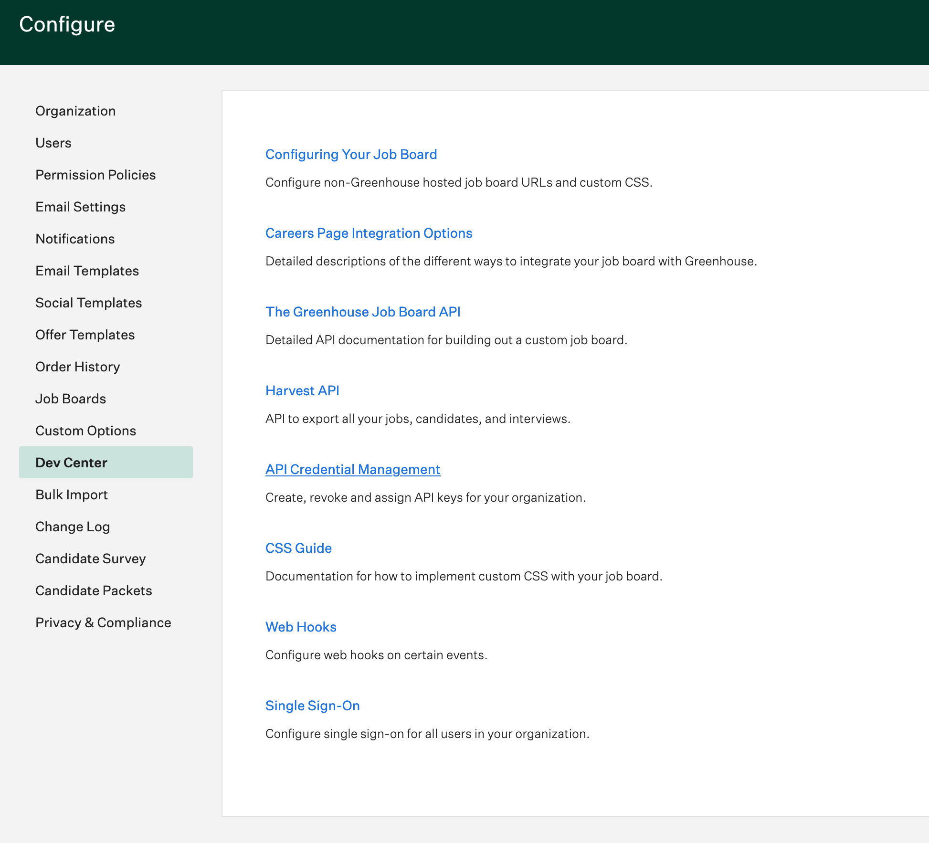Image resolution: width=929 pixels, height=843 pixels.
Task: Select Privacy & Compliance in sidebar
Action: pyautogui.click(x=103, y=622)
